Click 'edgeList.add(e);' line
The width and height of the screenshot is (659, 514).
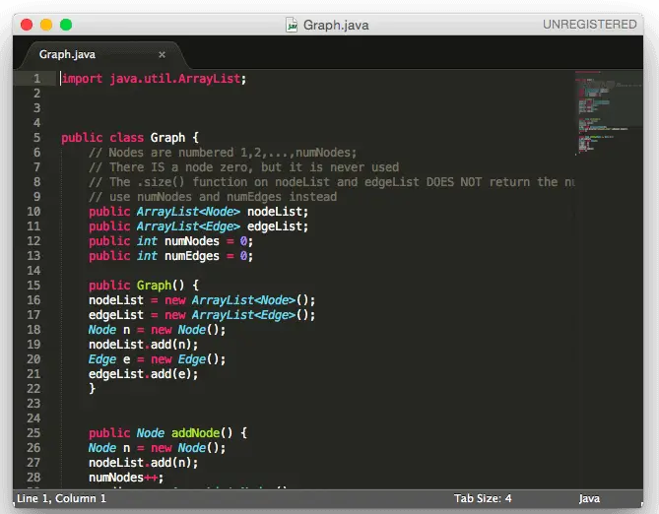pos(143,374)
